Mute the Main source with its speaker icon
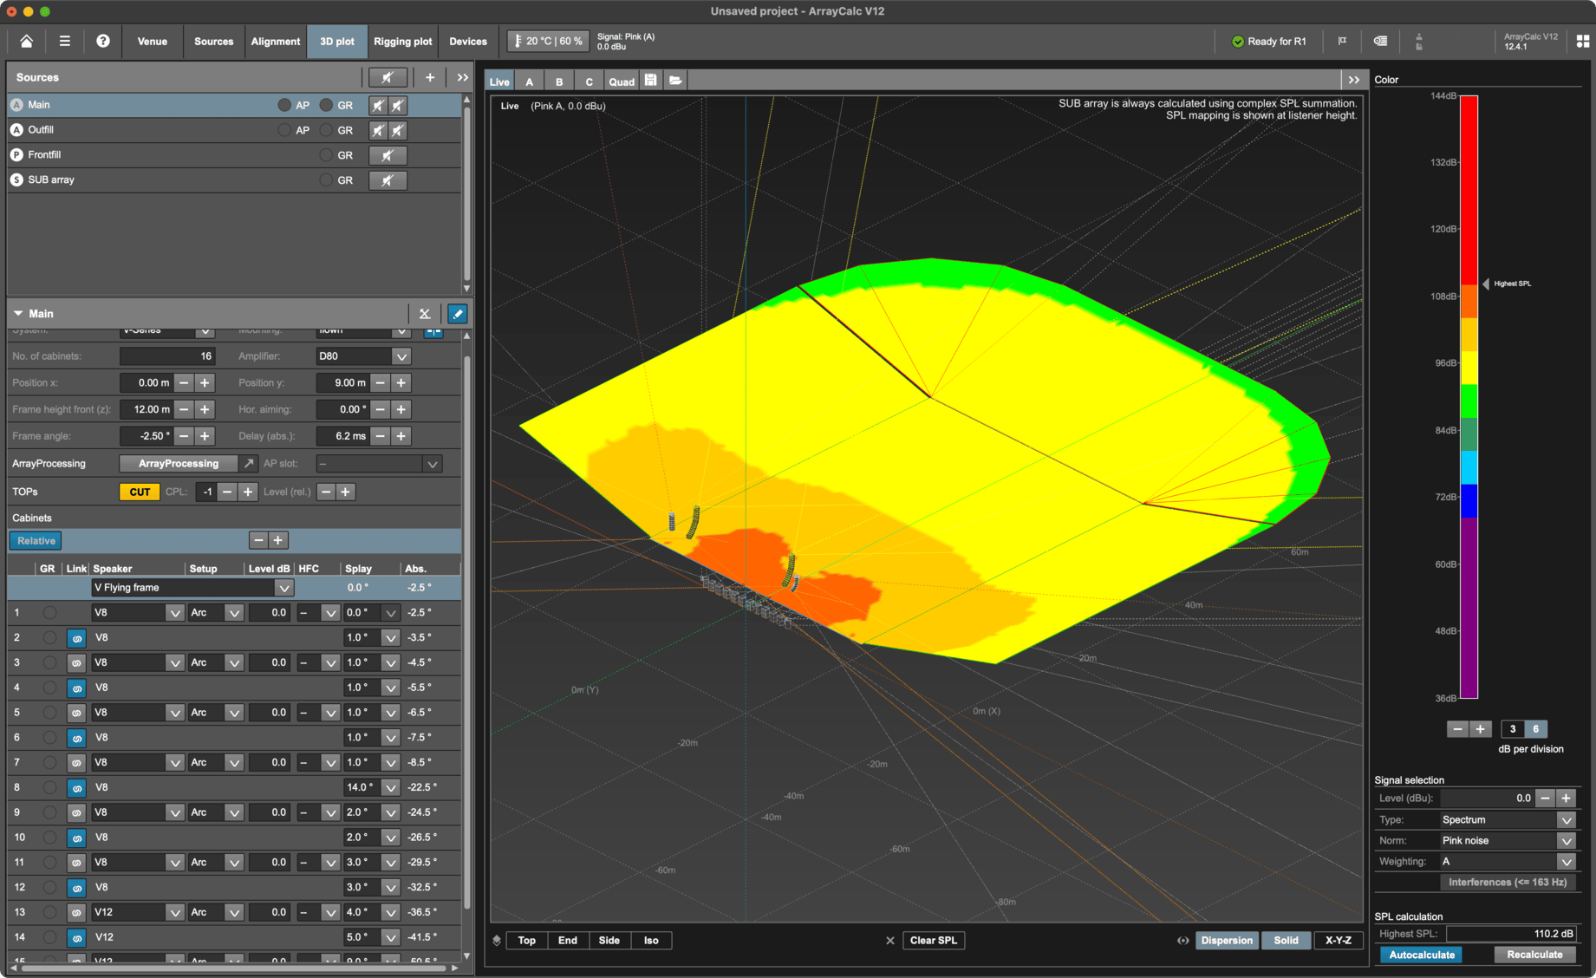Viewport: 1596px width, 978px height. click(378, 105)
